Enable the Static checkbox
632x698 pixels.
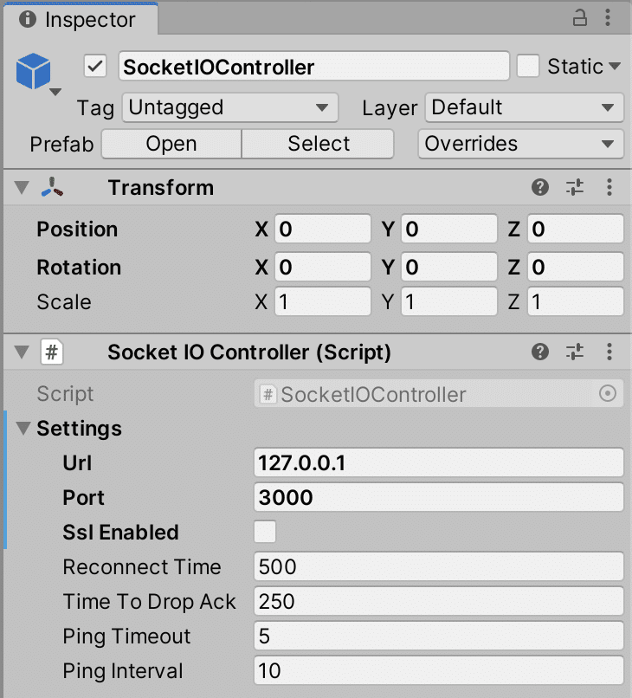pos(527,67)
